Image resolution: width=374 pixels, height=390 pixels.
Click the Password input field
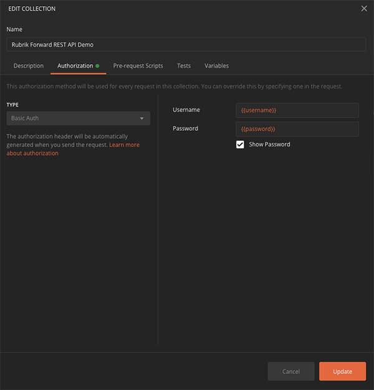click(x=297, y=129)
